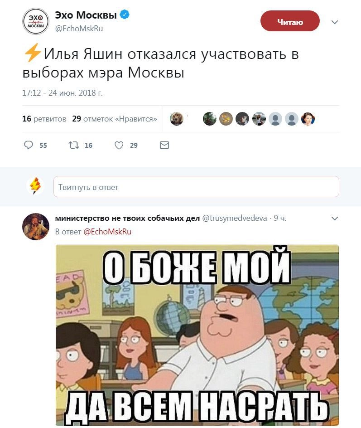Open the bear avatar among likers
Viewport: 361px width, 428px height.
coord(176,119)
